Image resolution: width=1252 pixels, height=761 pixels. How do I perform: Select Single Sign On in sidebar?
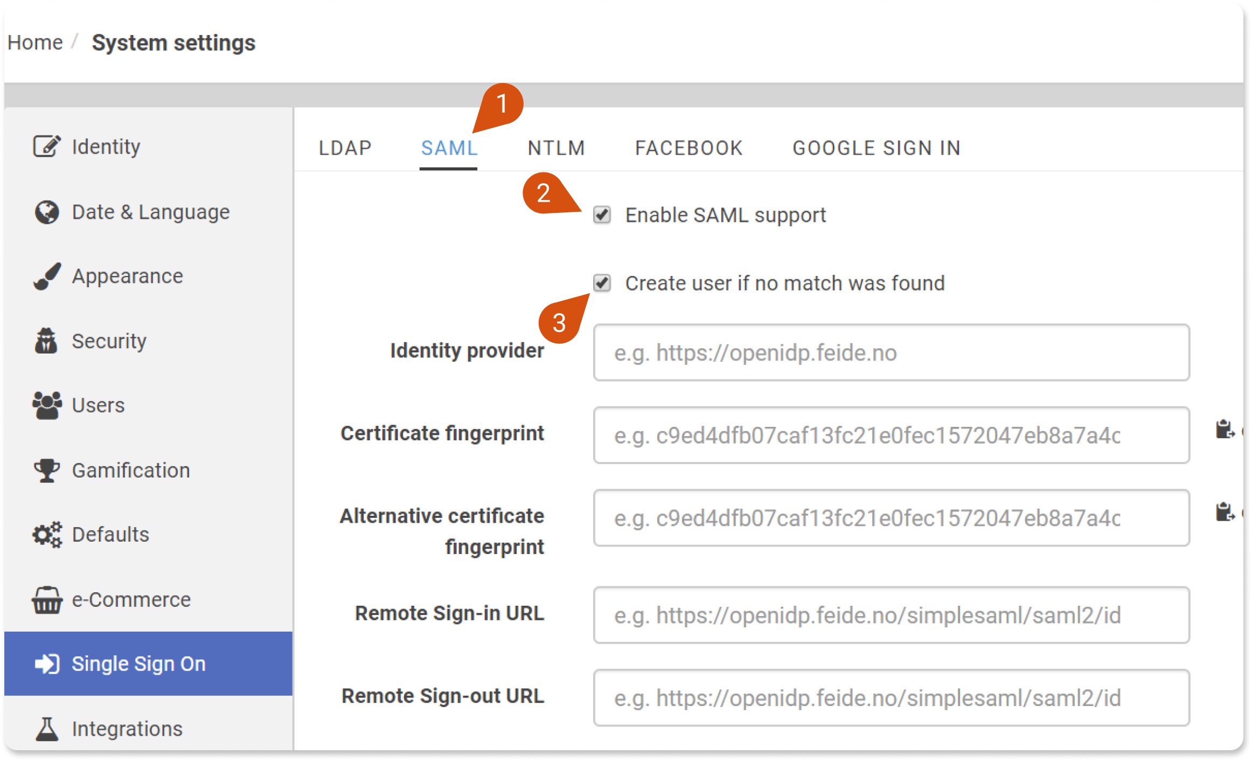148,664
